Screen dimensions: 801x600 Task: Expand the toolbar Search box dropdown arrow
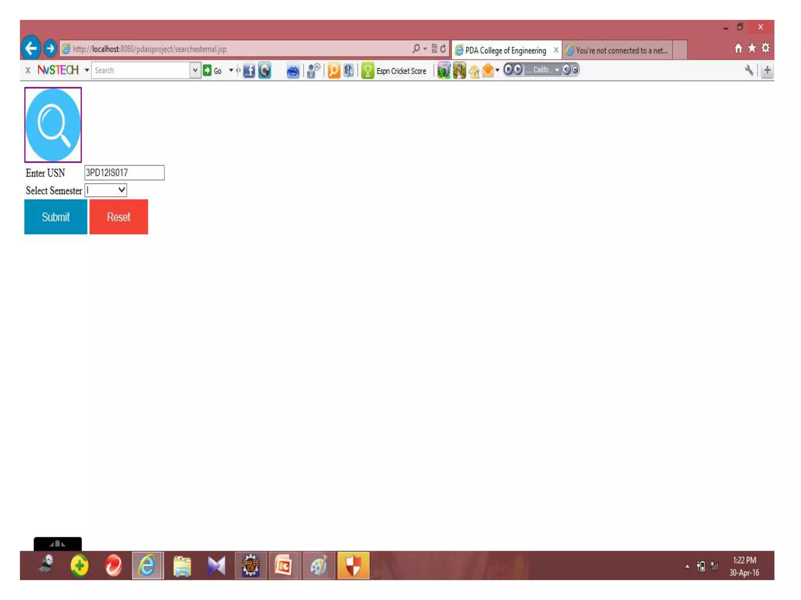point(195,70)
